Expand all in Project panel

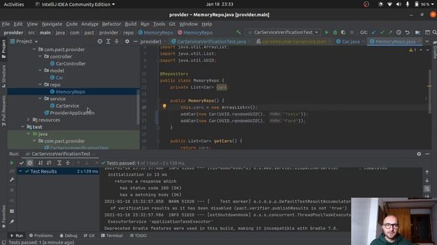tap(108, 42)
